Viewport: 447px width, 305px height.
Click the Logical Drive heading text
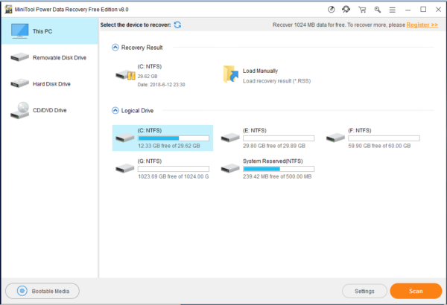click(137, 111)
